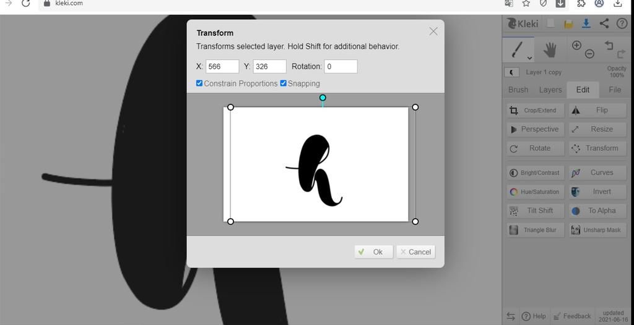Viewport: 634px width, 325px height.
Task: Open the Unsharp Mask filter
Action: coord(597,230)
